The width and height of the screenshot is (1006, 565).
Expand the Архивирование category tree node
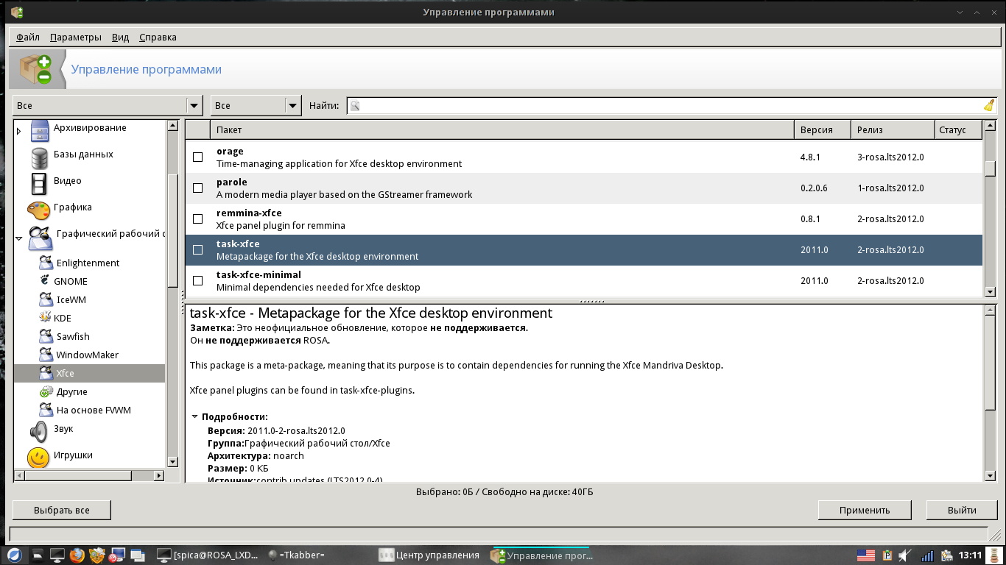pos(19,130)
